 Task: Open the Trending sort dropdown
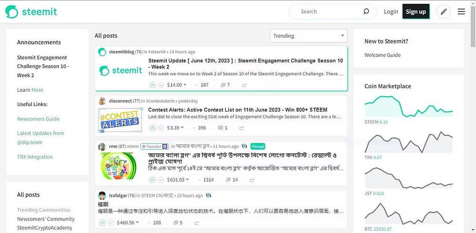(308, 36)
